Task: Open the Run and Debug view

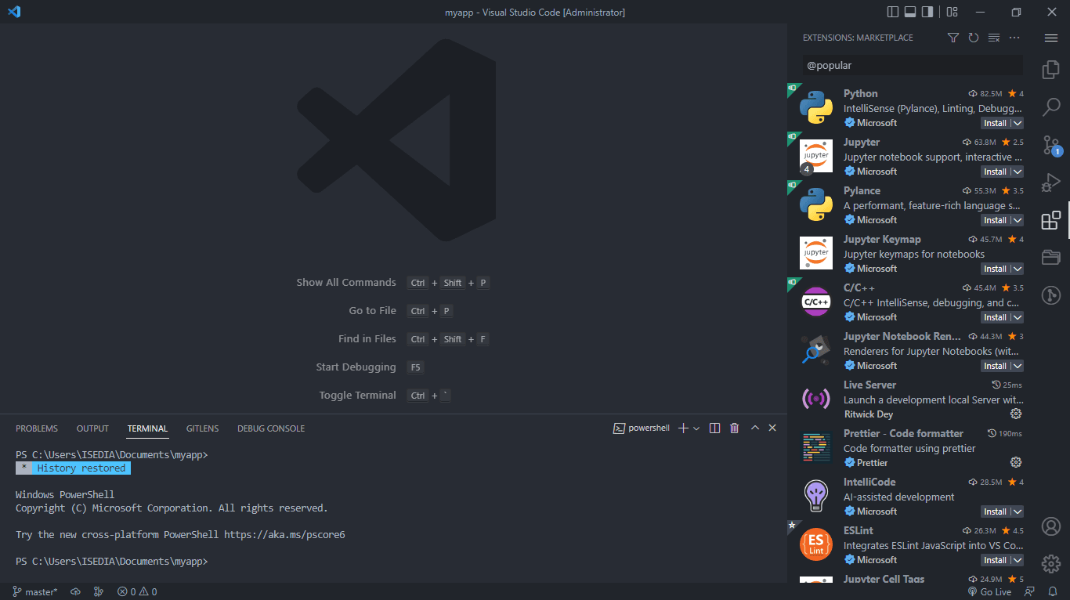Action: pyautogui.click(x=1050, y=183)
